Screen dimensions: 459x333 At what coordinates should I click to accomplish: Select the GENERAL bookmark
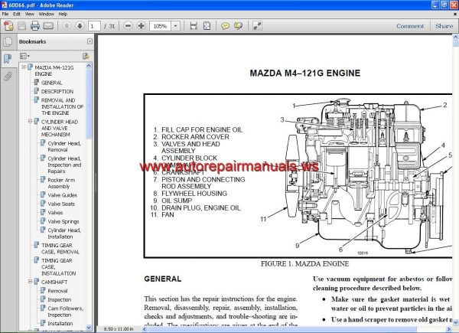coord(51,83)
